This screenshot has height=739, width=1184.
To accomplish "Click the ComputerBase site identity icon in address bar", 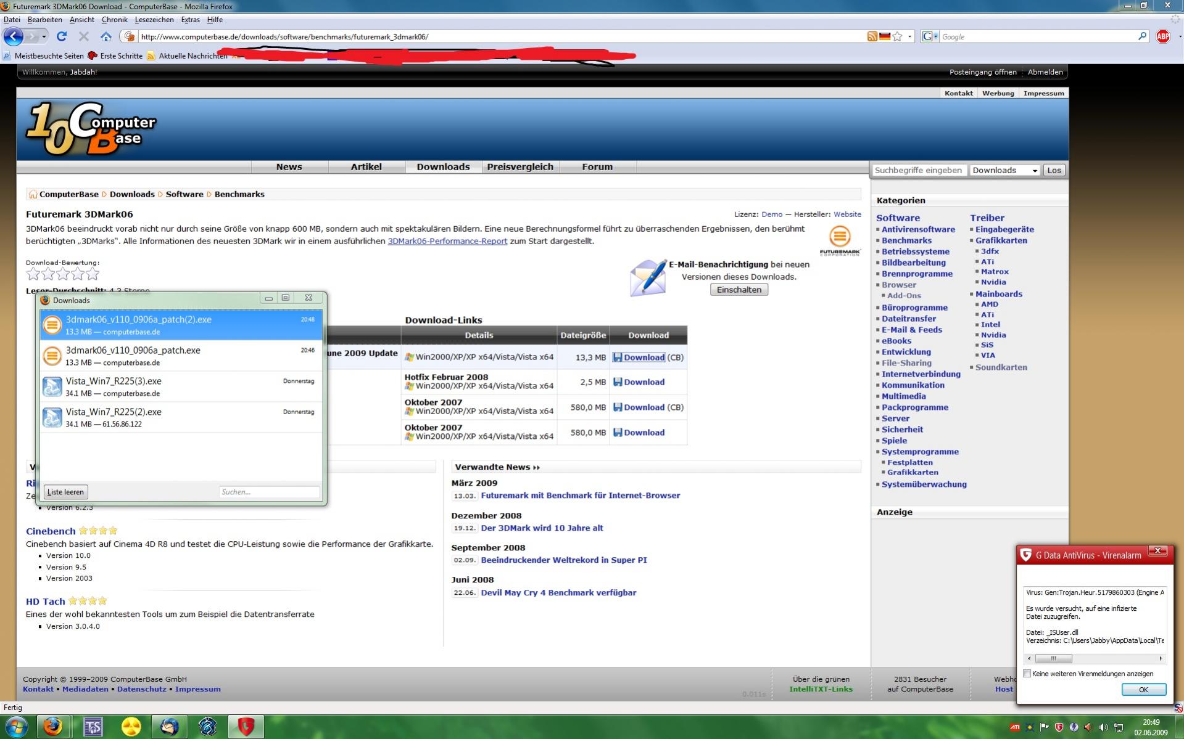I will pyautogui.click(x=130, y=36).
